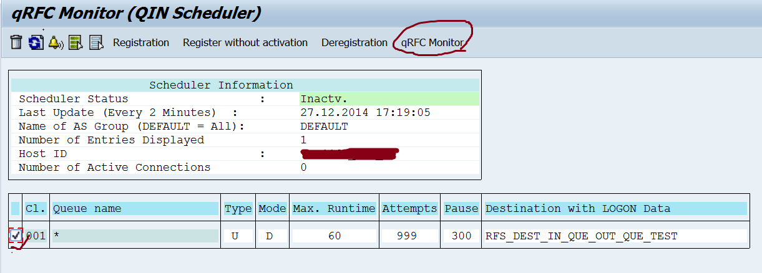Click the Type field showing U

click(x=238, y=236)
